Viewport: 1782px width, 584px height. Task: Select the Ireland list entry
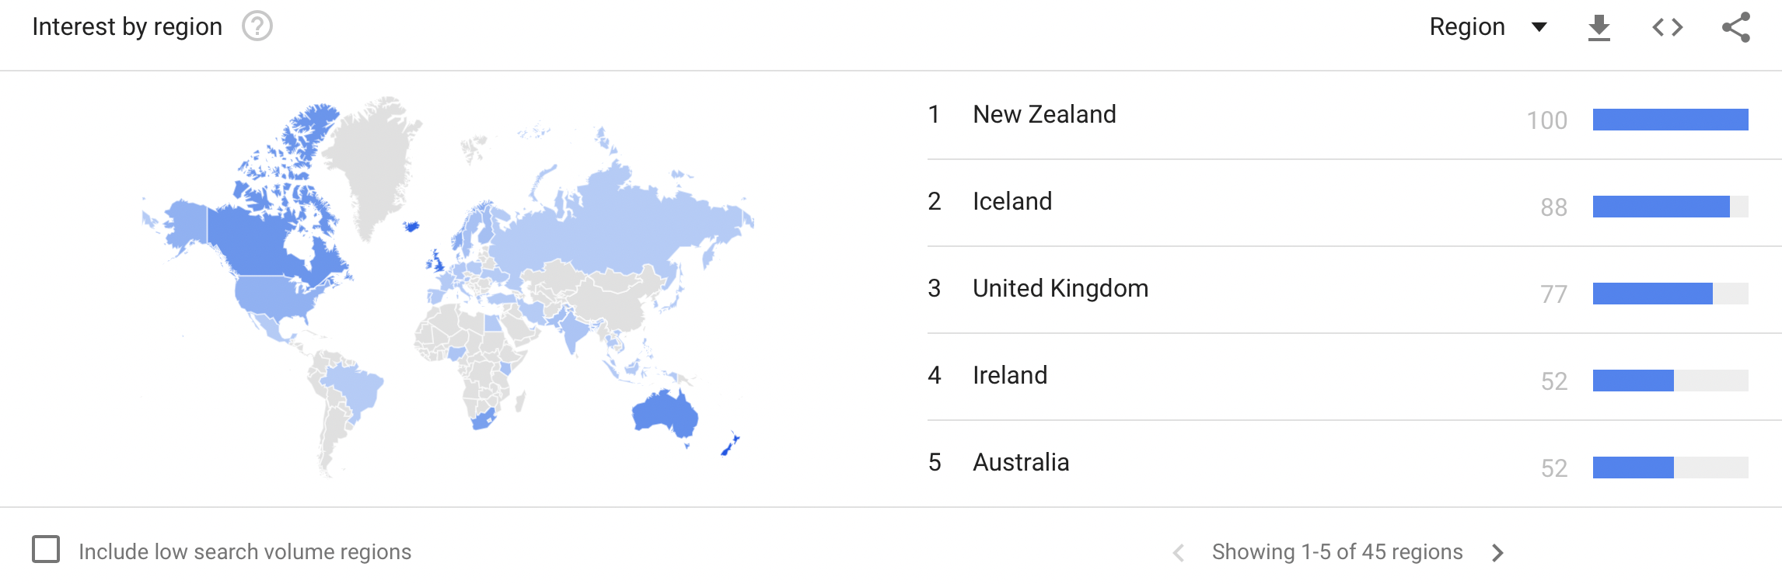(1009, 375)
